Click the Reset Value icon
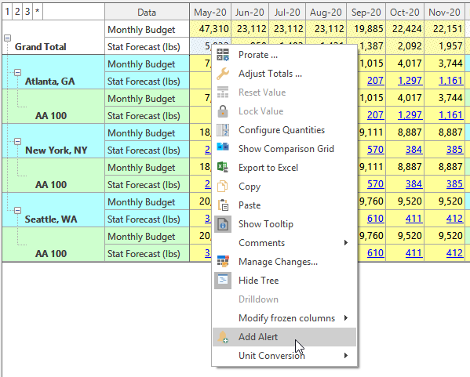This screenshot has width=470, height=377. click(x=223, y=92)
